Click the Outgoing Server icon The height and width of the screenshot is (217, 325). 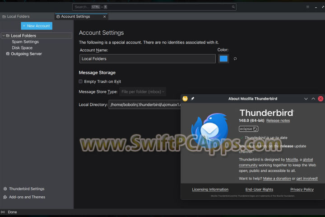[8, 54]
